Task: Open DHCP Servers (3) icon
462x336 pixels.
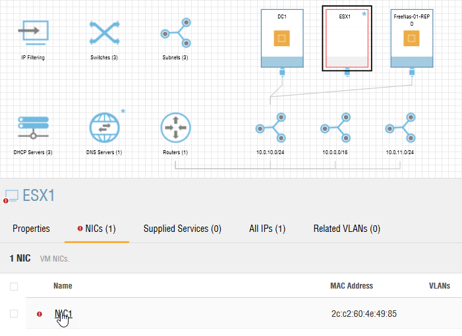Action: 33,127
